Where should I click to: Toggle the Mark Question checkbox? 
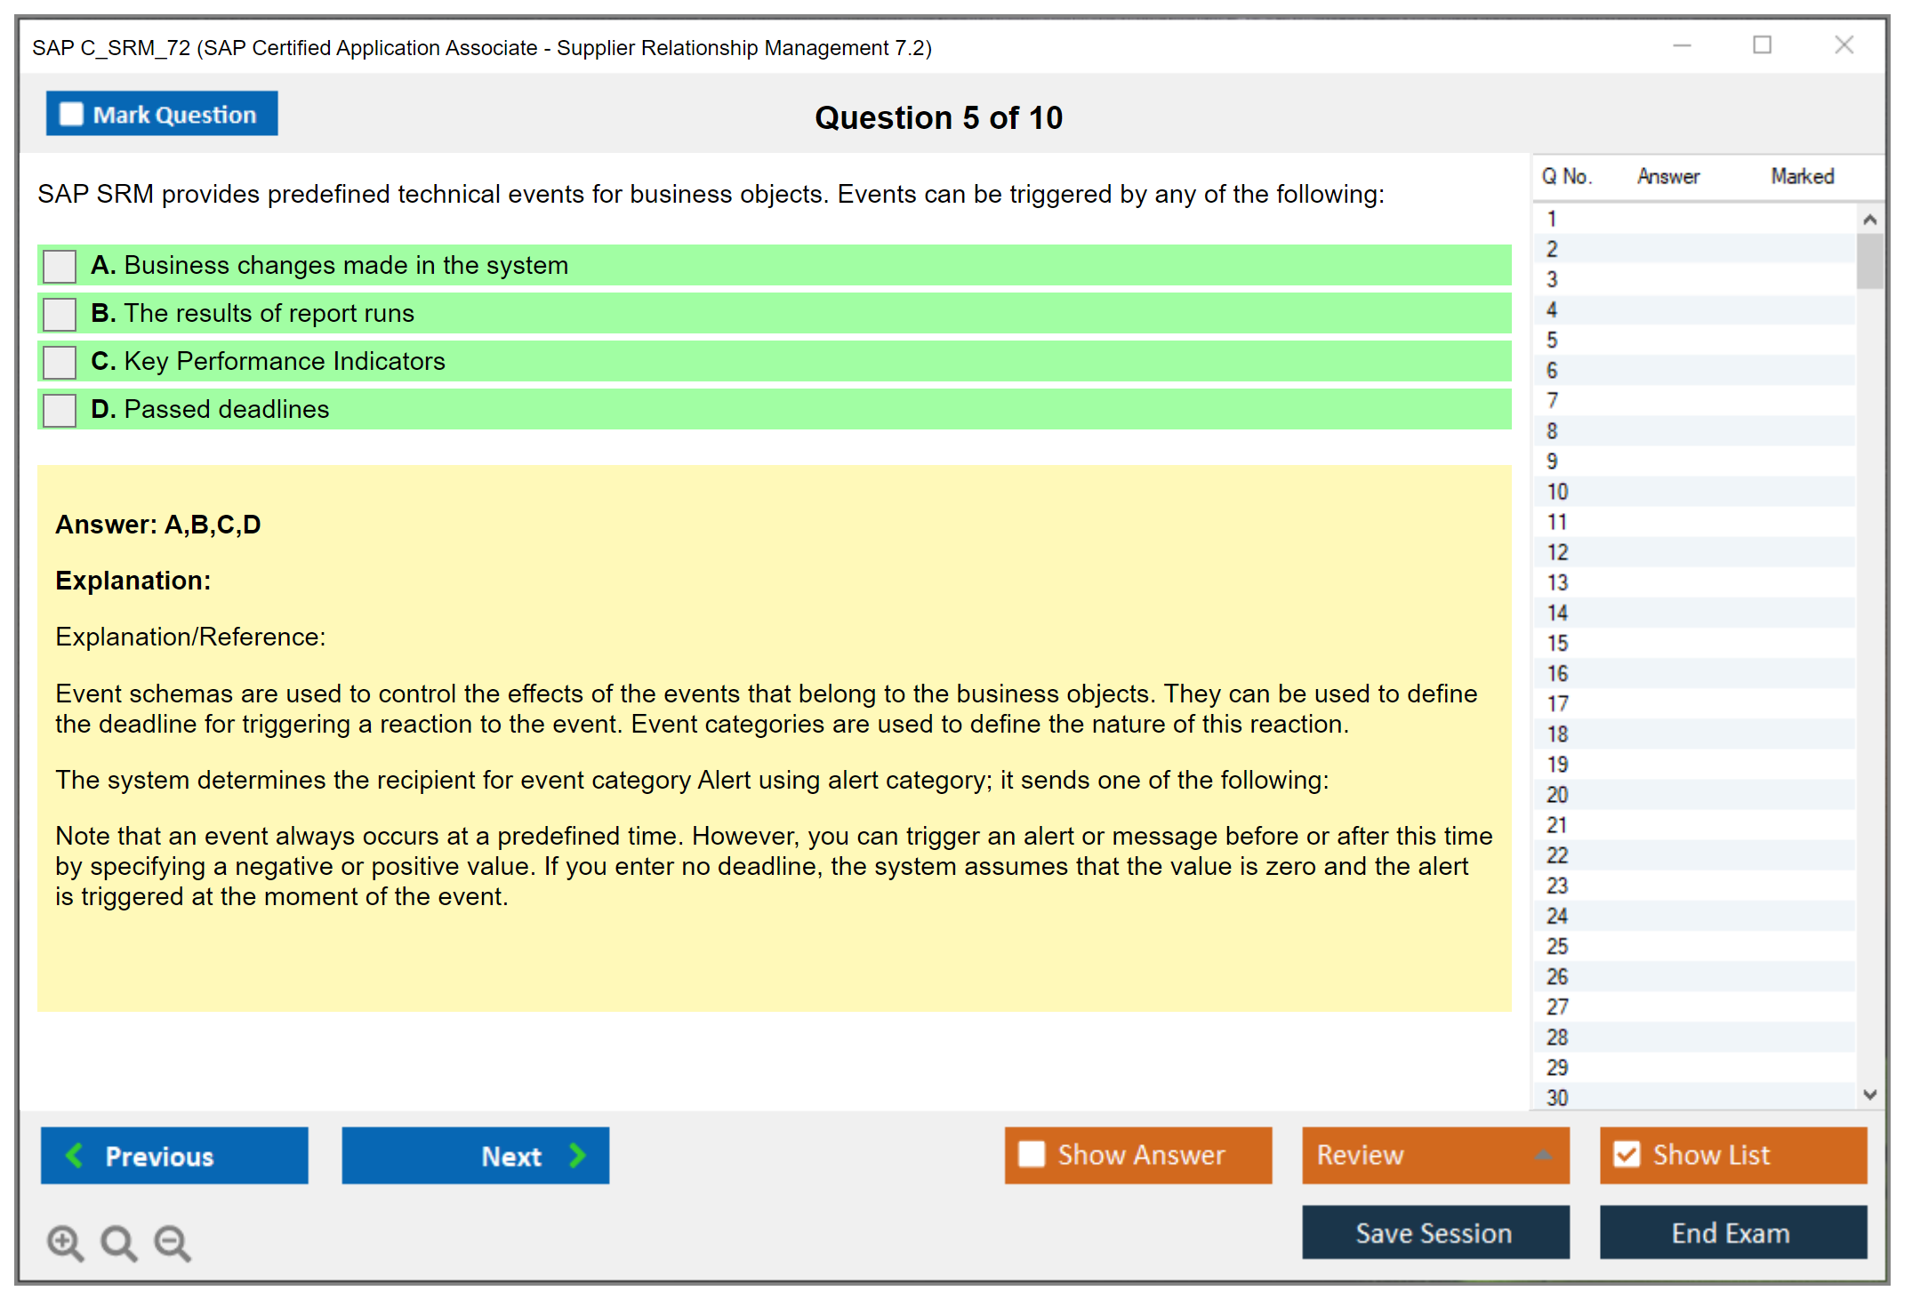[x=71, y=115]
